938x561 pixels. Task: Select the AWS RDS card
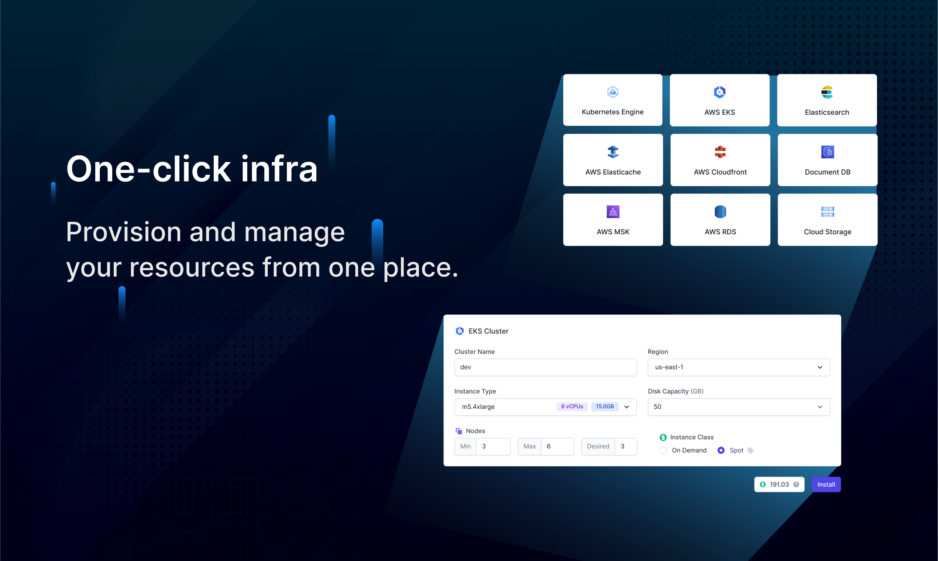[720, 220]
